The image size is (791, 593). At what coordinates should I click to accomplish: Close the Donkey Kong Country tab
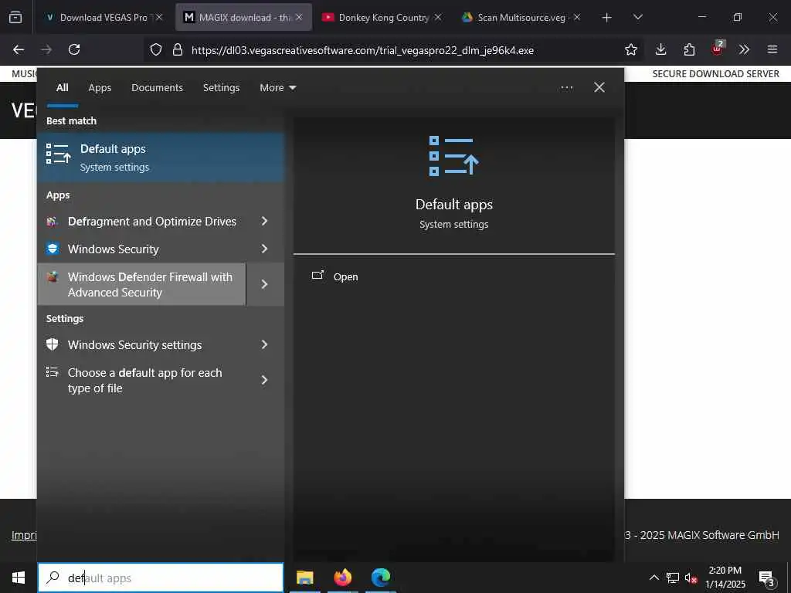coord(438,17)
